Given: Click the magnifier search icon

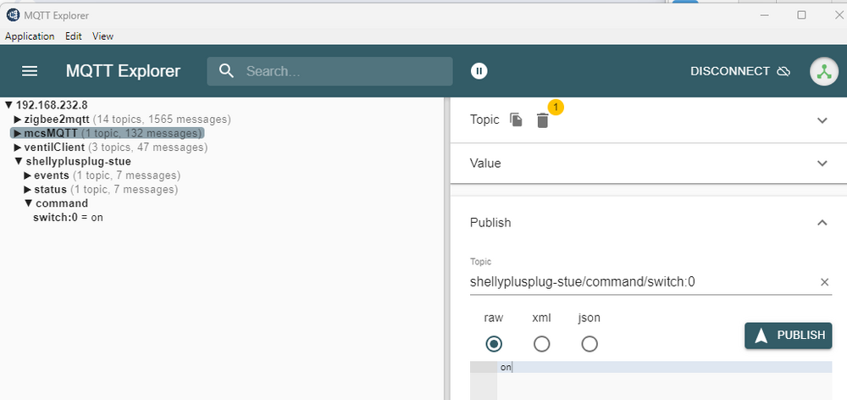Looking at the screenshot, I should [226, 71].
